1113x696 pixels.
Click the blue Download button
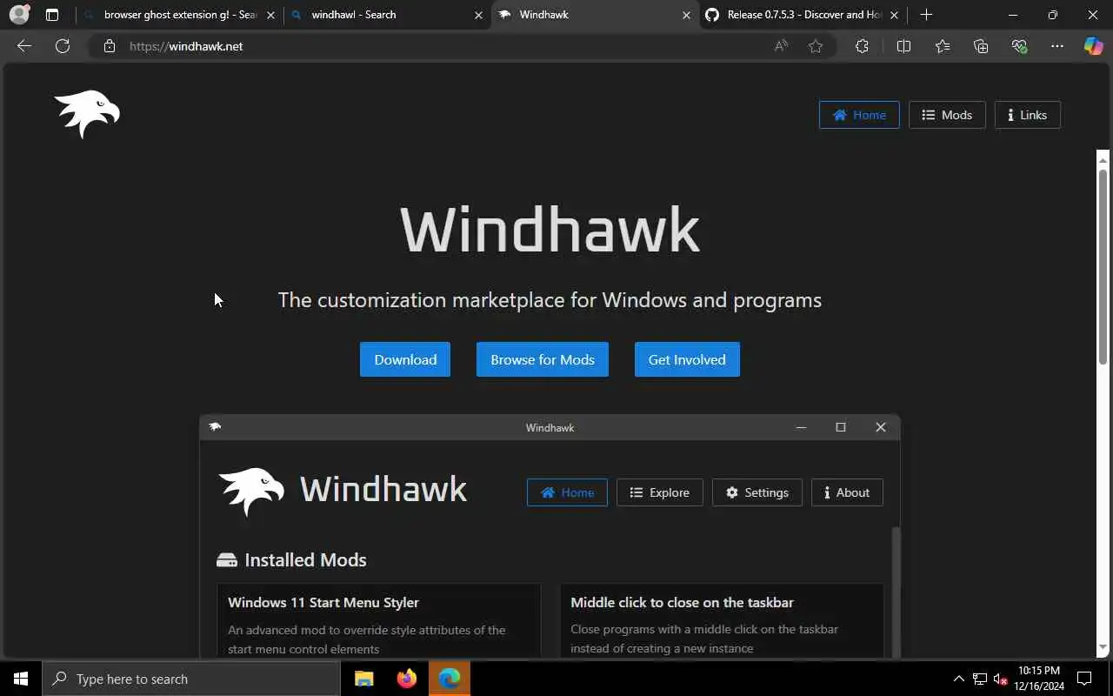405,359
